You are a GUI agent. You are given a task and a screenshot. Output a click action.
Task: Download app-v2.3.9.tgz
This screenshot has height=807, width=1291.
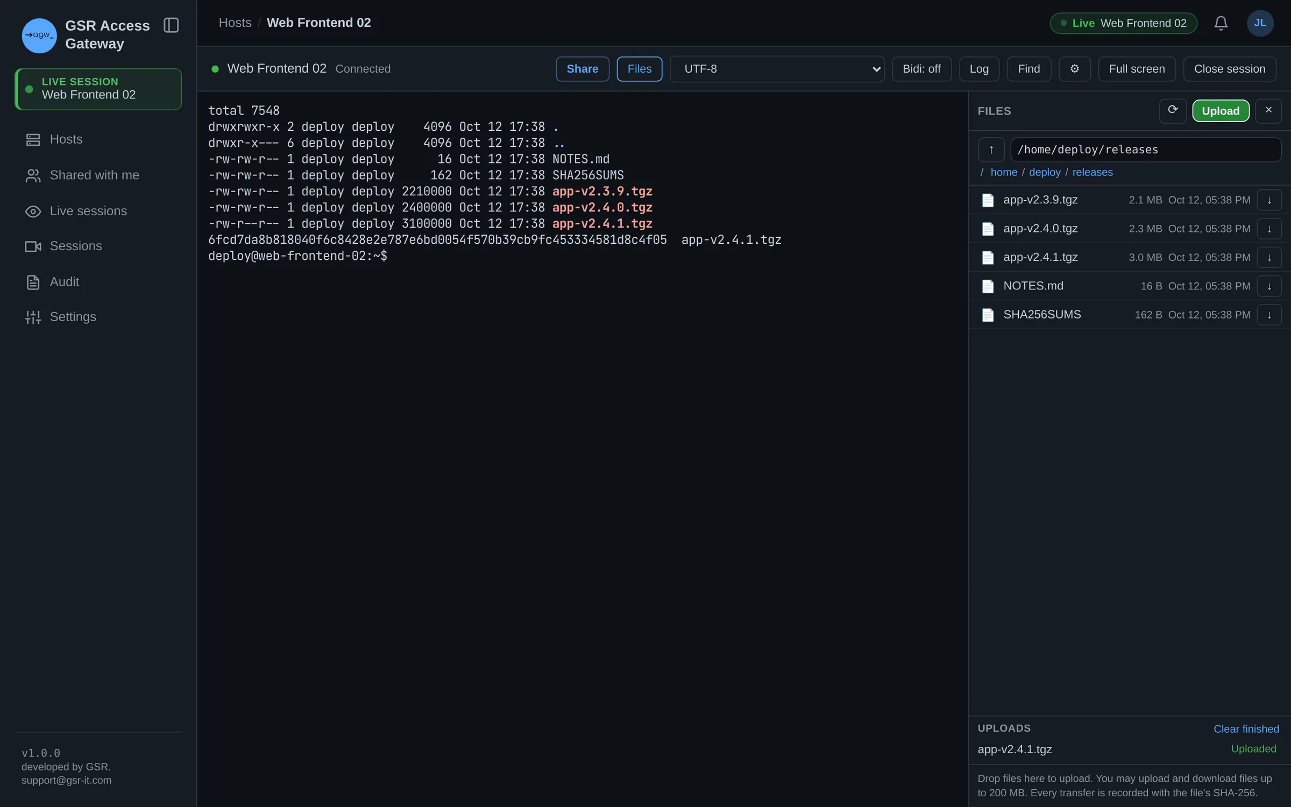click(1269, 200)
